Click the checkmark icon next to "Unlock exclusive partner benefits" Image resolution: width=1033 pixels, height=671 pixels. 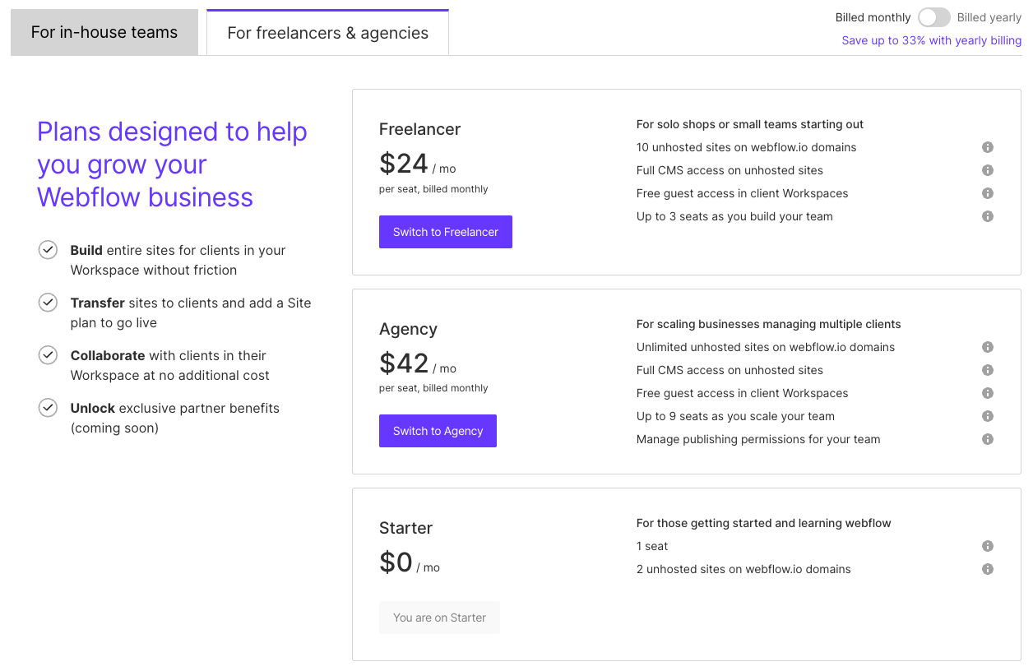coord(48,408)
